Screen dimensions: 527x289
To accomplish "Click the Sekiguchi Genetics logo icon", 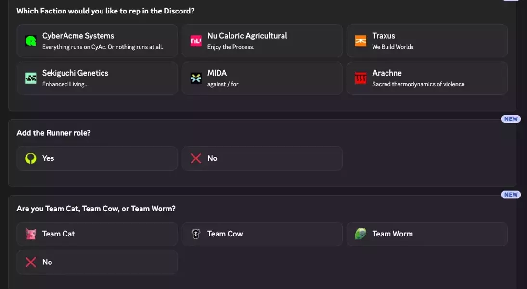I will 31,78.
